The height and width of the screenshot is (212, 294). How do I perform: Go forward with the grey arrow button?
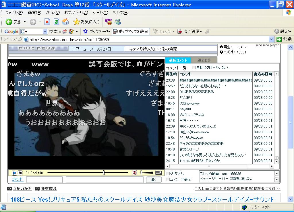(x=33, y=22)
